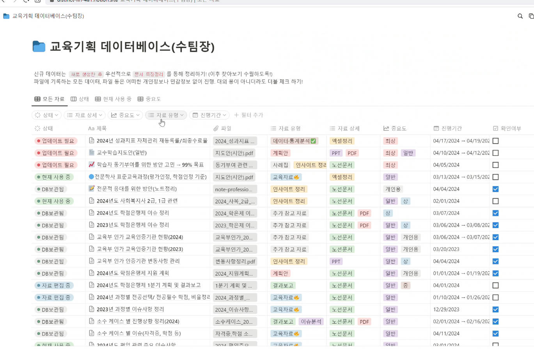534x349 pixels.
Task: Open the 진행기간 filter dropdown
Action: (x=210, y=115)
